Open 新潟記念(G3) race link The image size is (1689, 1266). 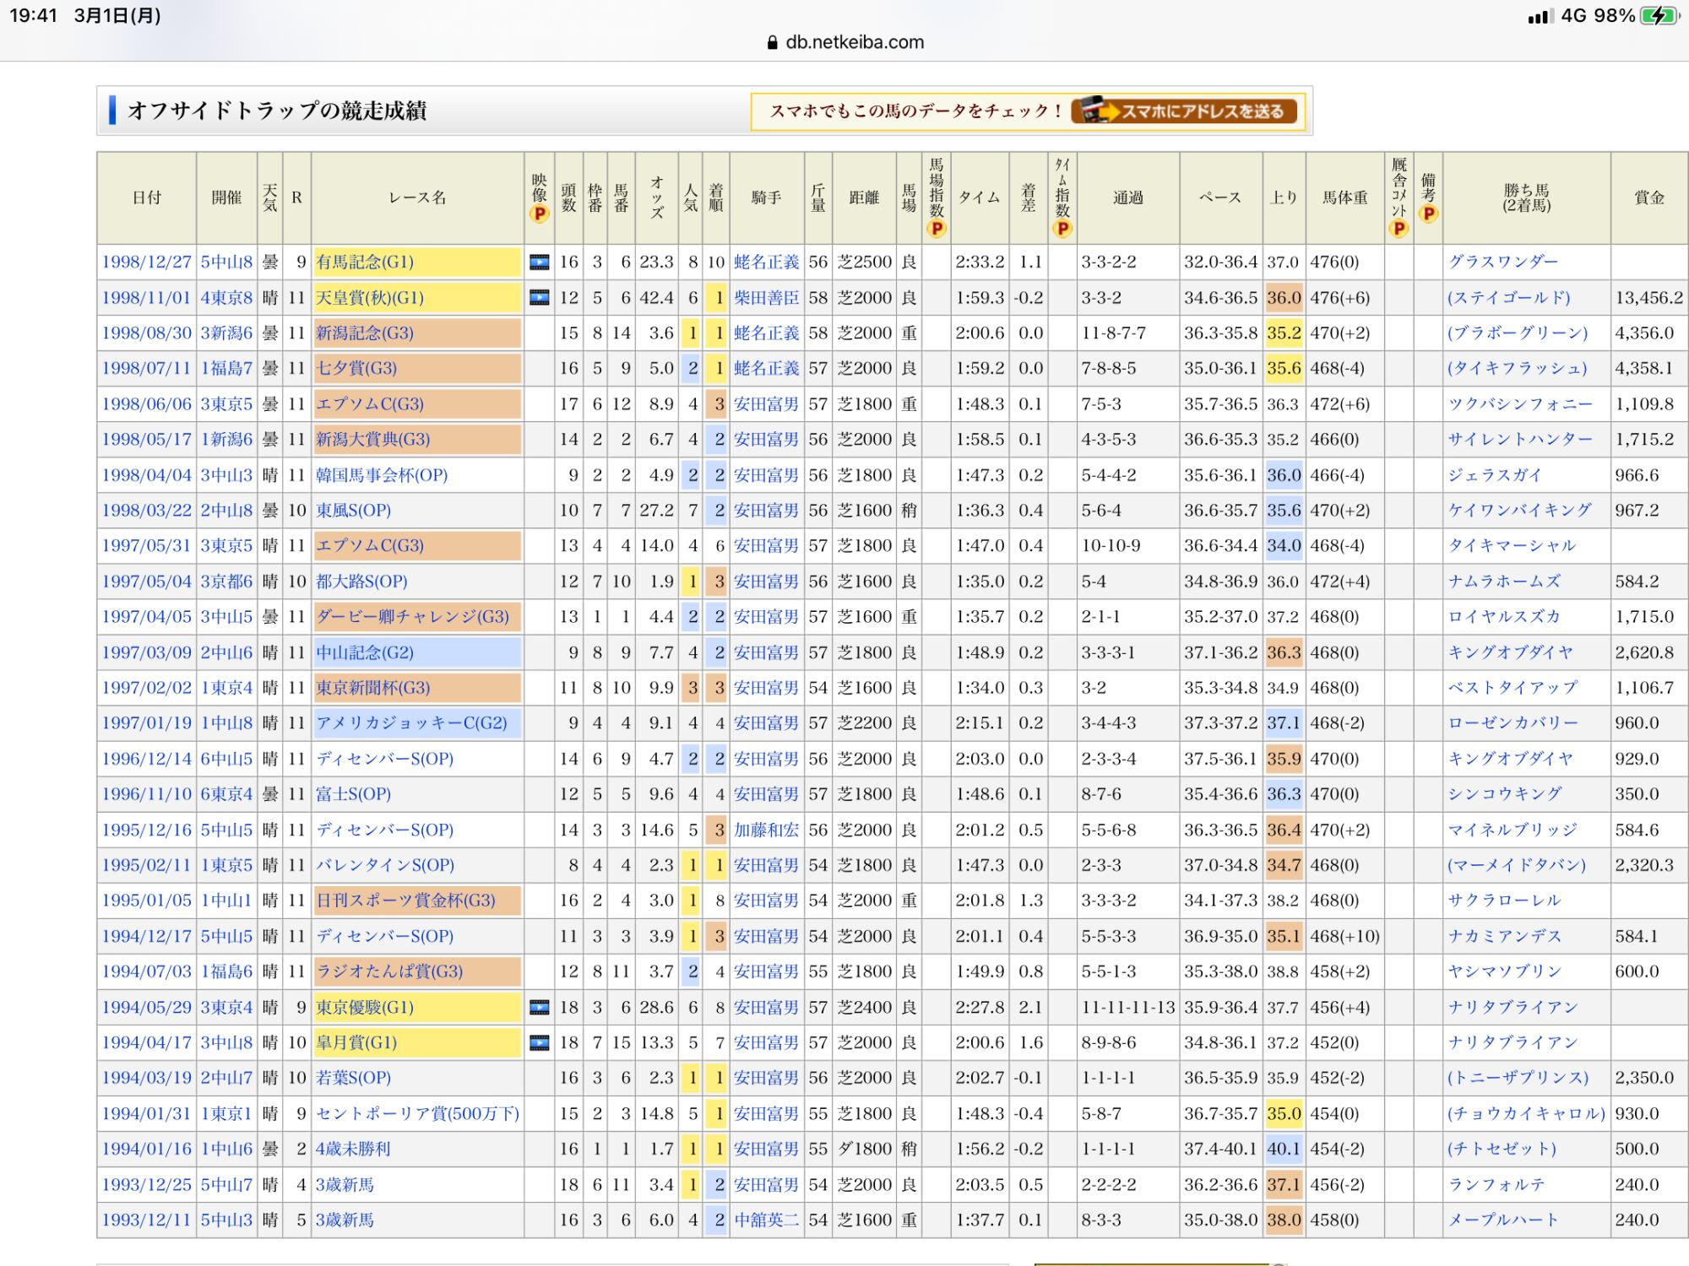[365, 333]
